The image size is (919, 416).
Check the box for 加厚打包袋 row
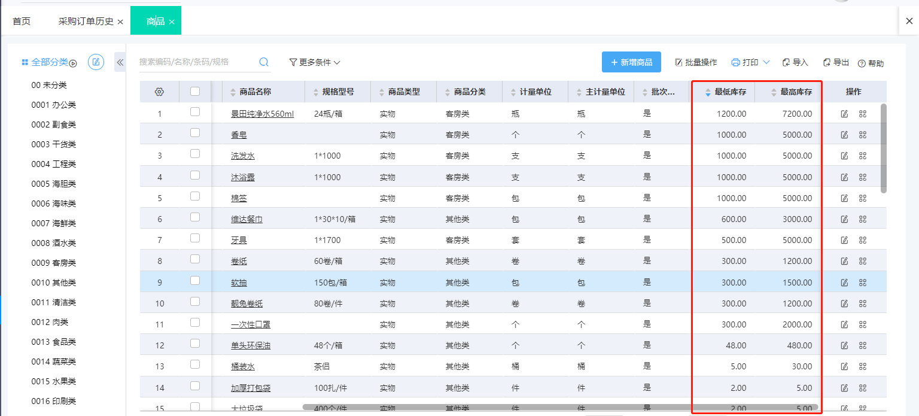(195, 386)
